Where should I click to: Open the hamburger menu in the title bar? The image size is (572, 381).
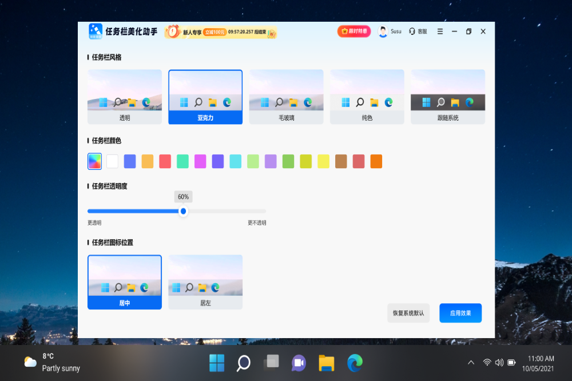click(x=440, y=31)
